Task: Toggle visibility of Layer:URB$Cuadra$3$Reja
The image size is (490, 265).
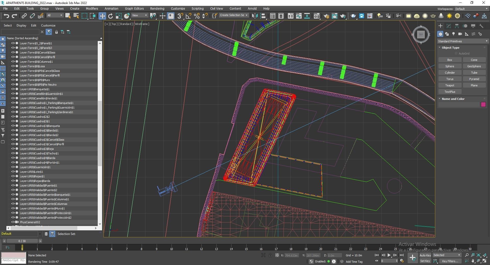Action: point(13,149)
